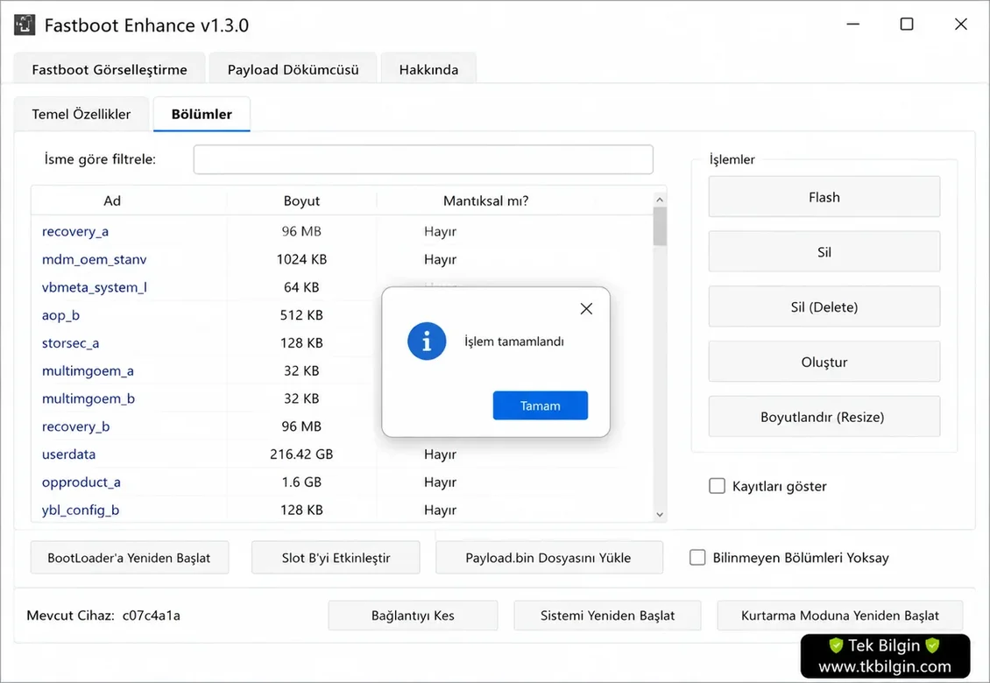Select the Bölümler sub-tab
Image resolution: width=990 pixels, height=683 pixels.
click(x=202, y=114)
